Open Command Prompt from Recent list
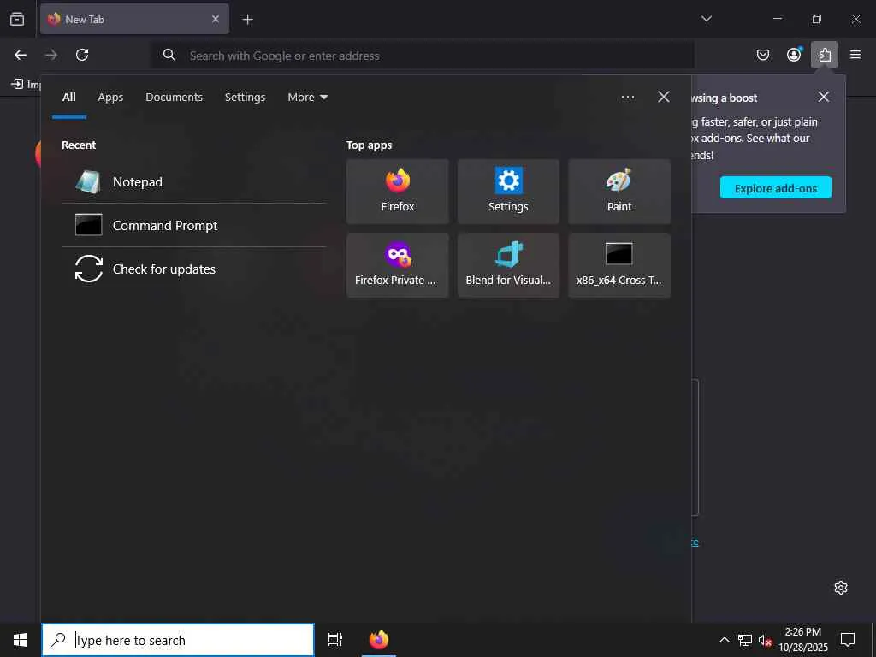 [194, 225]
